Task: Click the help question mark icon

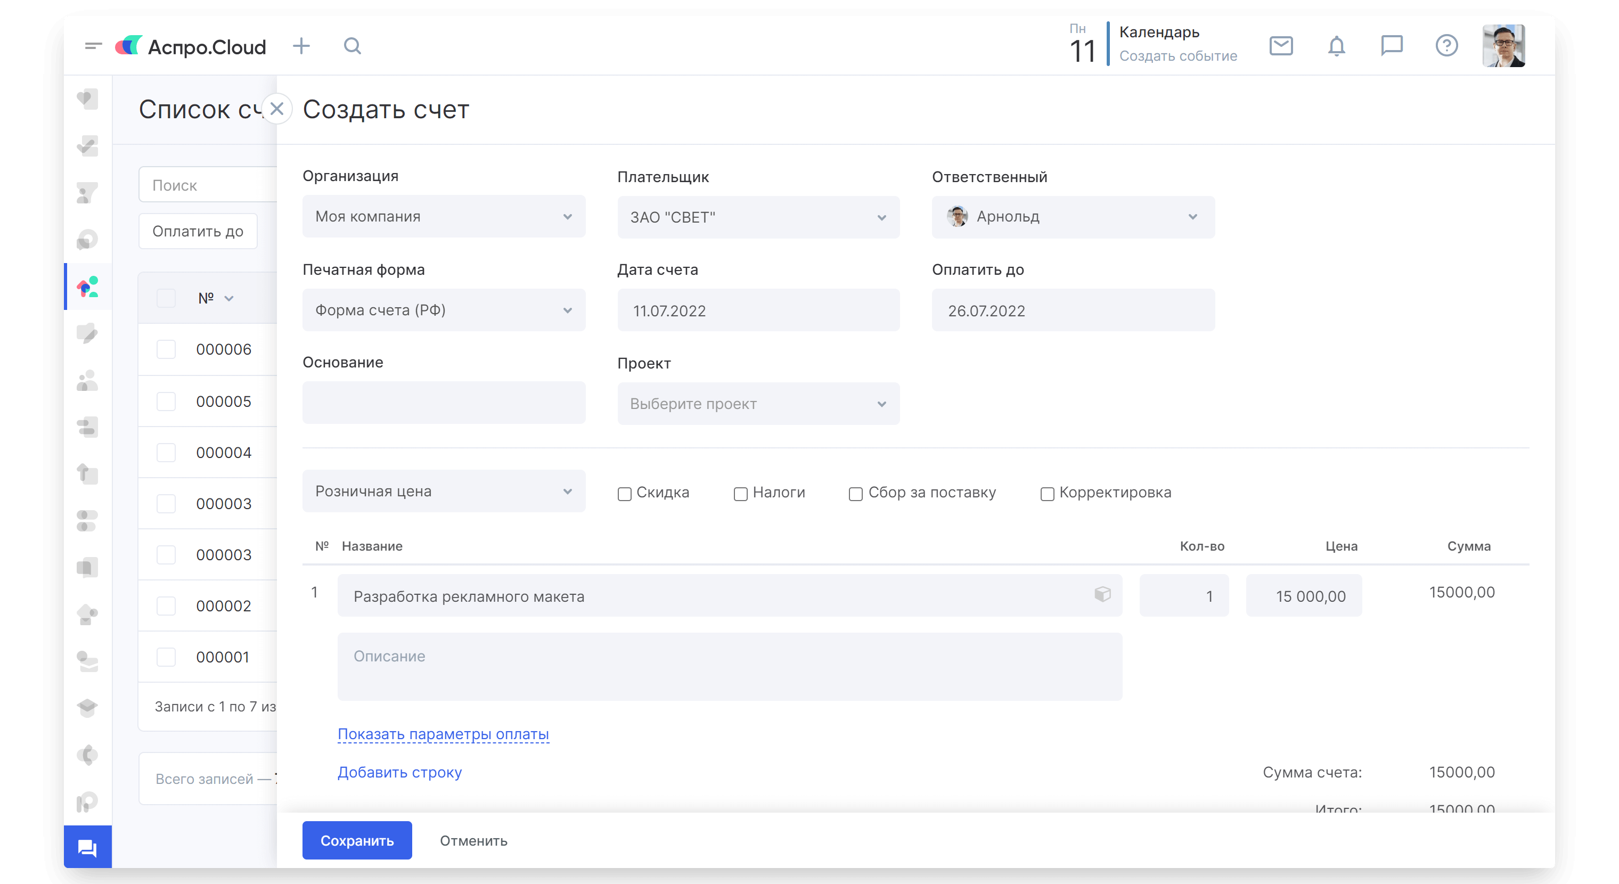Action: [1446, 46]
